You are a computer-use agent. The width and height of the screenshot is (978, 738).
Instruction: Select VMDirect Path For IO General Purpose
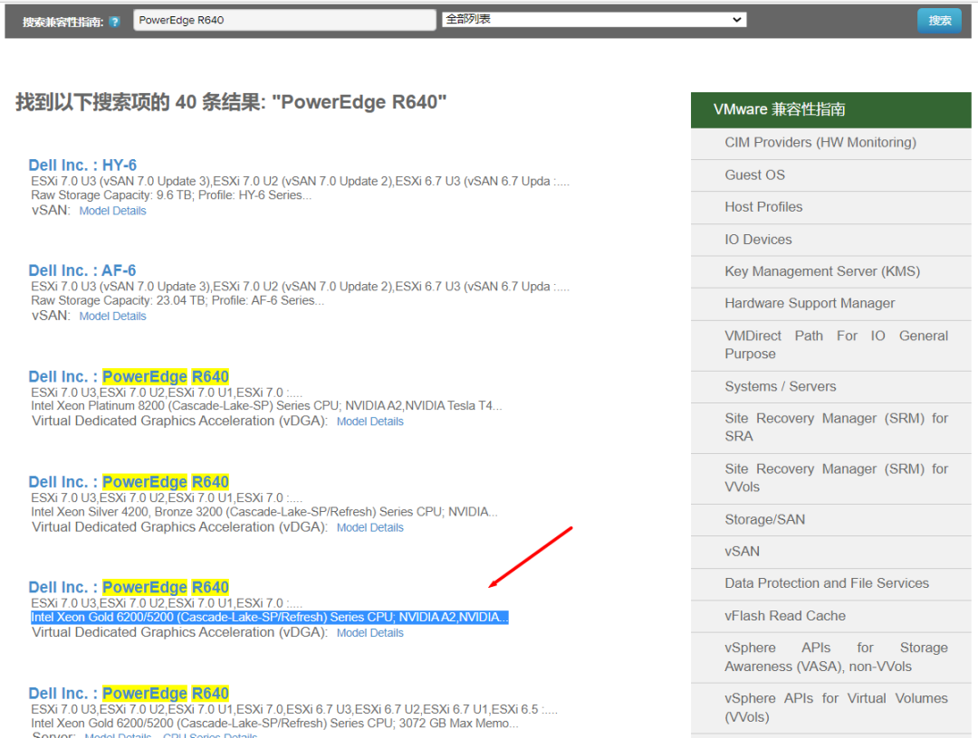[830, 345]
